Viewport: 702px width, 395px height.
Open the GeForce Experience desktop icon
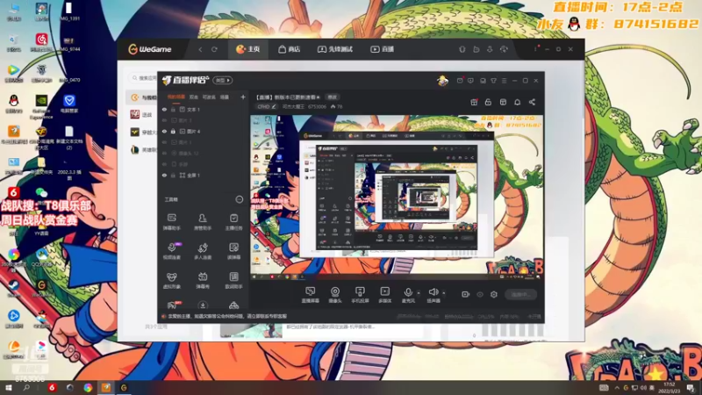41,106
